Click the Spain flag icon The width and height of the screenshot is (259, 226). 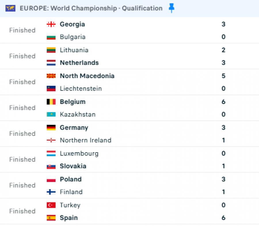51,218
